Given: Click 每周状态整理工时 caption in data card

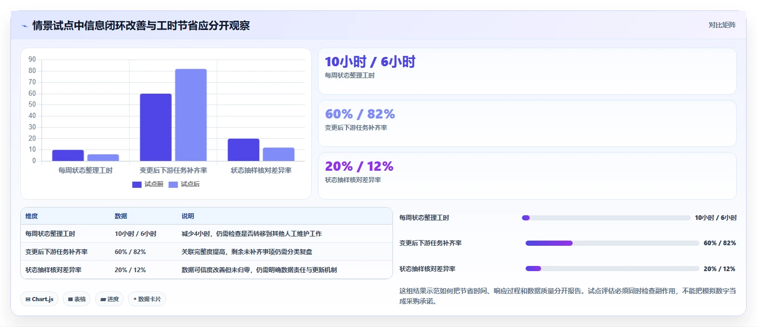Looking at the screenshot, I should tap(350, 76).
